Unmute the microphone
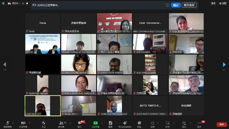Screen dimensions: 229x129 (7, 124)
